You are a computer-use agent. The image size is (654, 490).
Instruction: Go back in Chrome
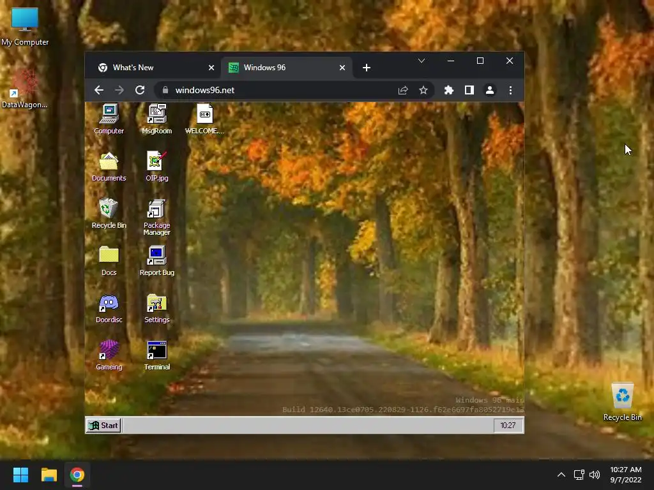(99, 90)
